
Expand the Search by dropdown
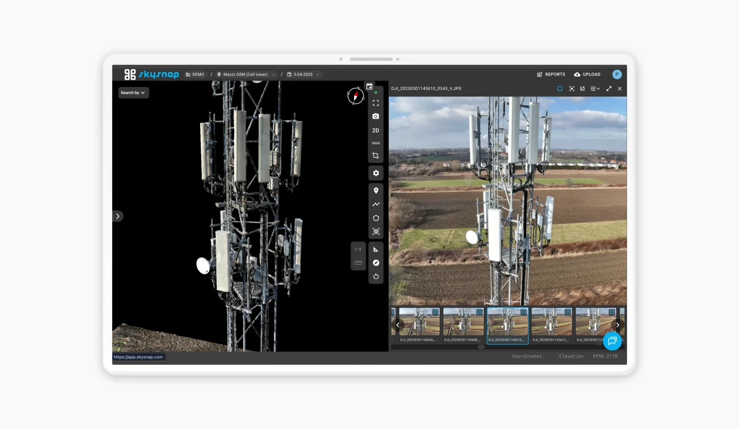point(133,92)
